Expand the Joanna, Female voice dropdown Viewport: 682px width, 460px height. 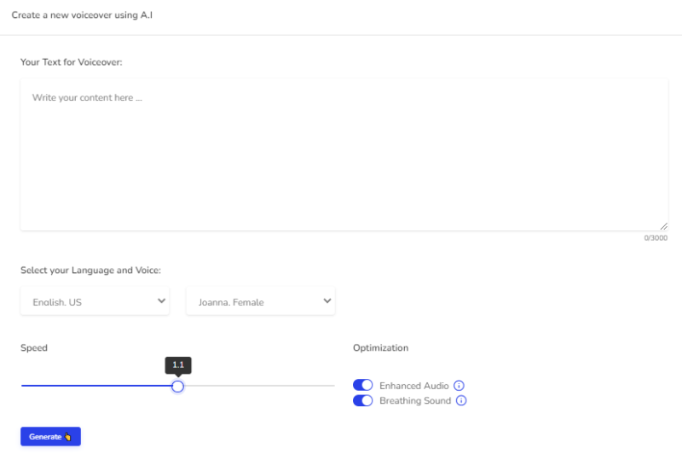260,301
